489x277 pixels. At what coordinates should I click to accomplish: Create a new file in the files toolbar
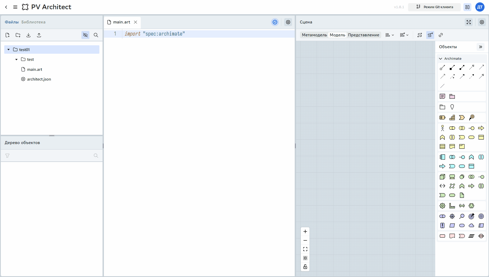7,35
